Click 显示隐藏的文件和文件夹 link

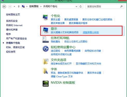[x=89, y=64]
